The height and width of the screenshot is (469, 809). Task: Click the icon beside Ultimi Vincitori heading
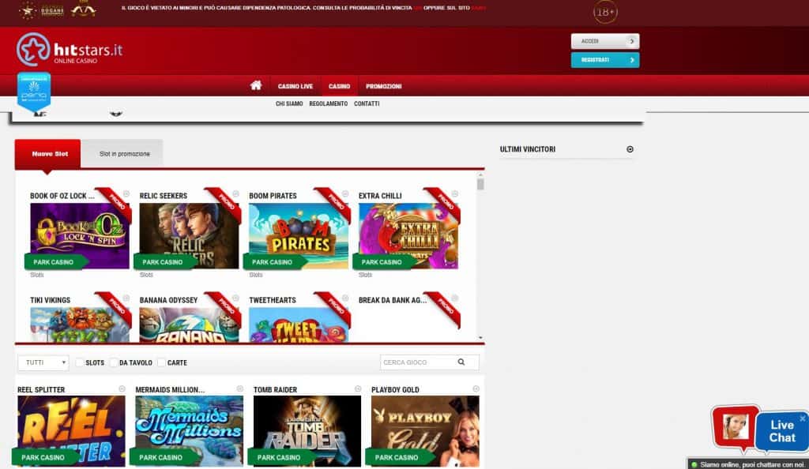click(x=630, y=148)
